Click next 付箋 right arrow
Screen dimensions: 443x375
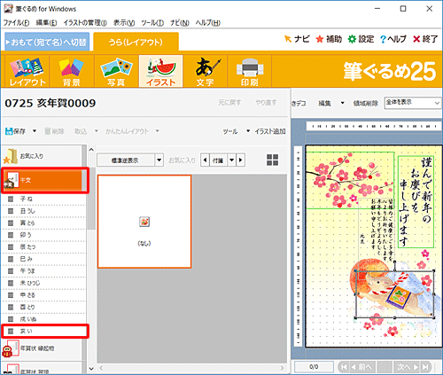click(241, 160)
